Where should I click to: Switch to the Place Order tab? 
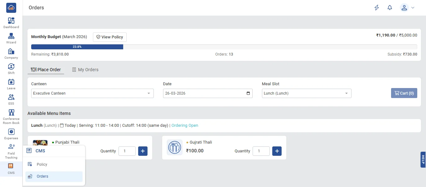tap(46, 70)
